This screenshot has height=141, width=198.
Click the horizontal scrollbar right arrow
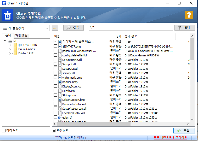(188, 124)
